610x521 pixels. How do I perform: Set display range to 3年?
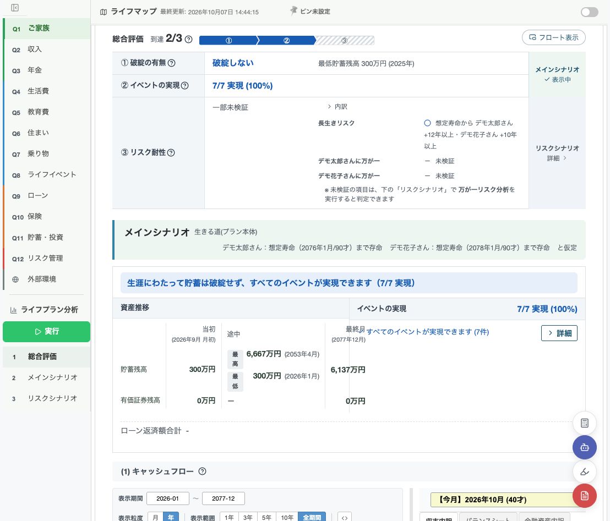[x=248, y=517]
